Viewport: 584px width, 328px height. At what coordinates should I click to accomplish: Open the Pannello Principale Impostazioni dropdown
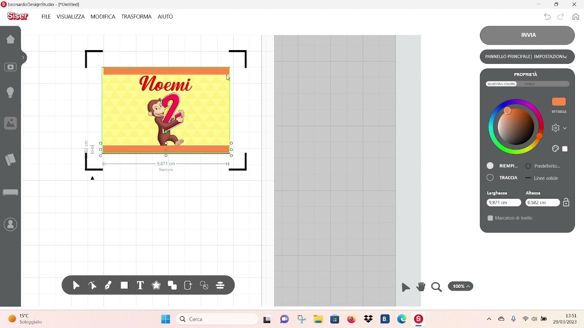527,56
